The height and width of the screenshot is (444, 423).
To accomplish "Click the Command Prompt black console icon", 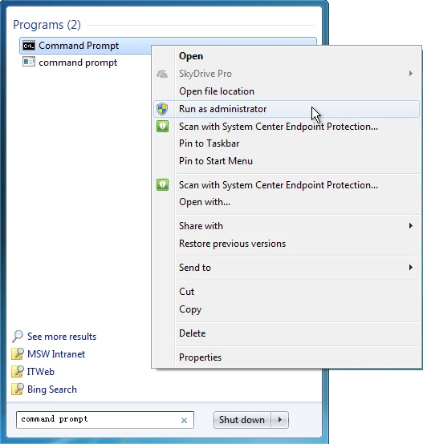I will (x=29, y=46).
